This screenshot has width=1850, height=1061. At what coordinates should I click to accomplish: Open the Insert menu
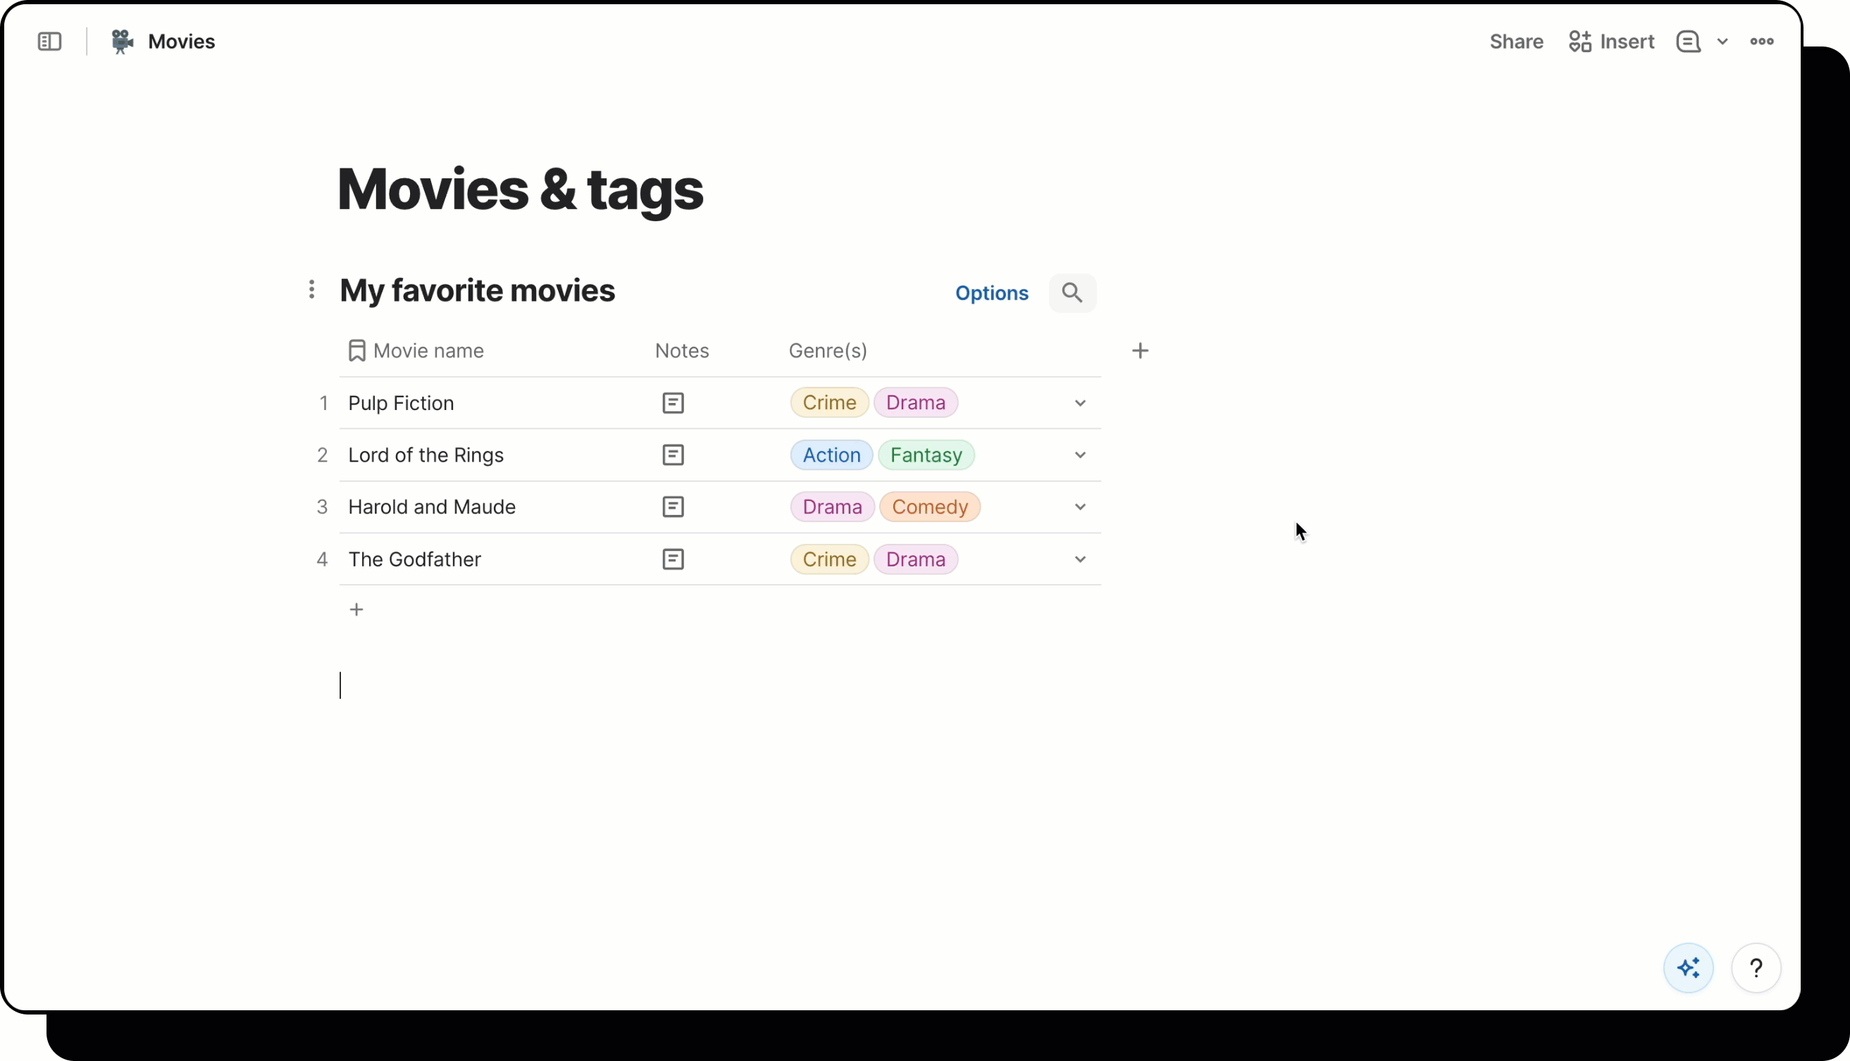click(1611, 42)
